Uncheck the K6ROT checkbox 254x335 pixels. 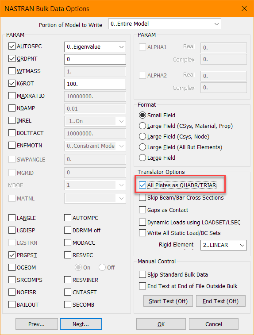coord(12,83)
